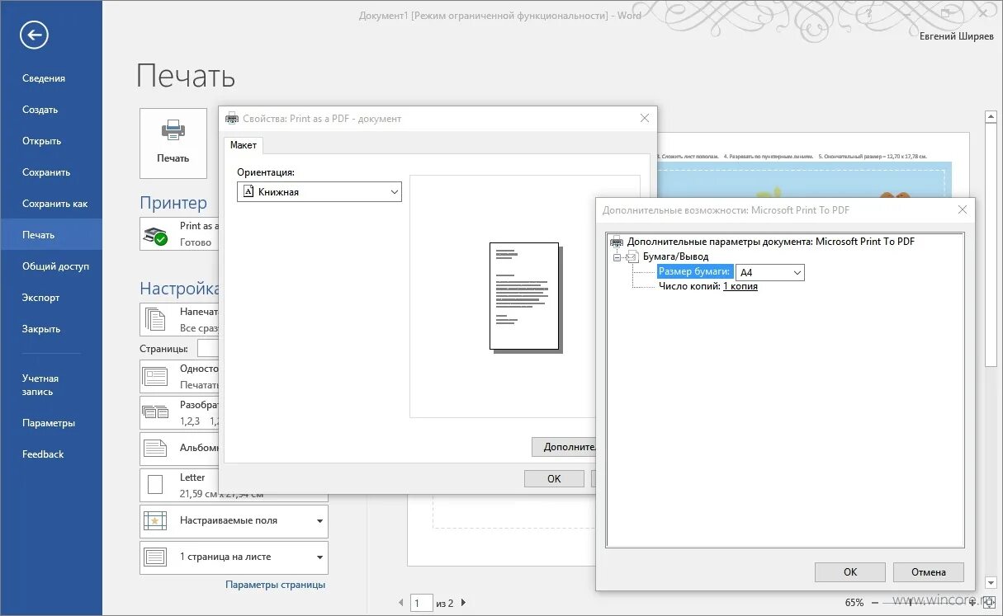This screenshot has height=616, width=1003.
Task: Click the custom margins star icon
Action: coord(155,521)
